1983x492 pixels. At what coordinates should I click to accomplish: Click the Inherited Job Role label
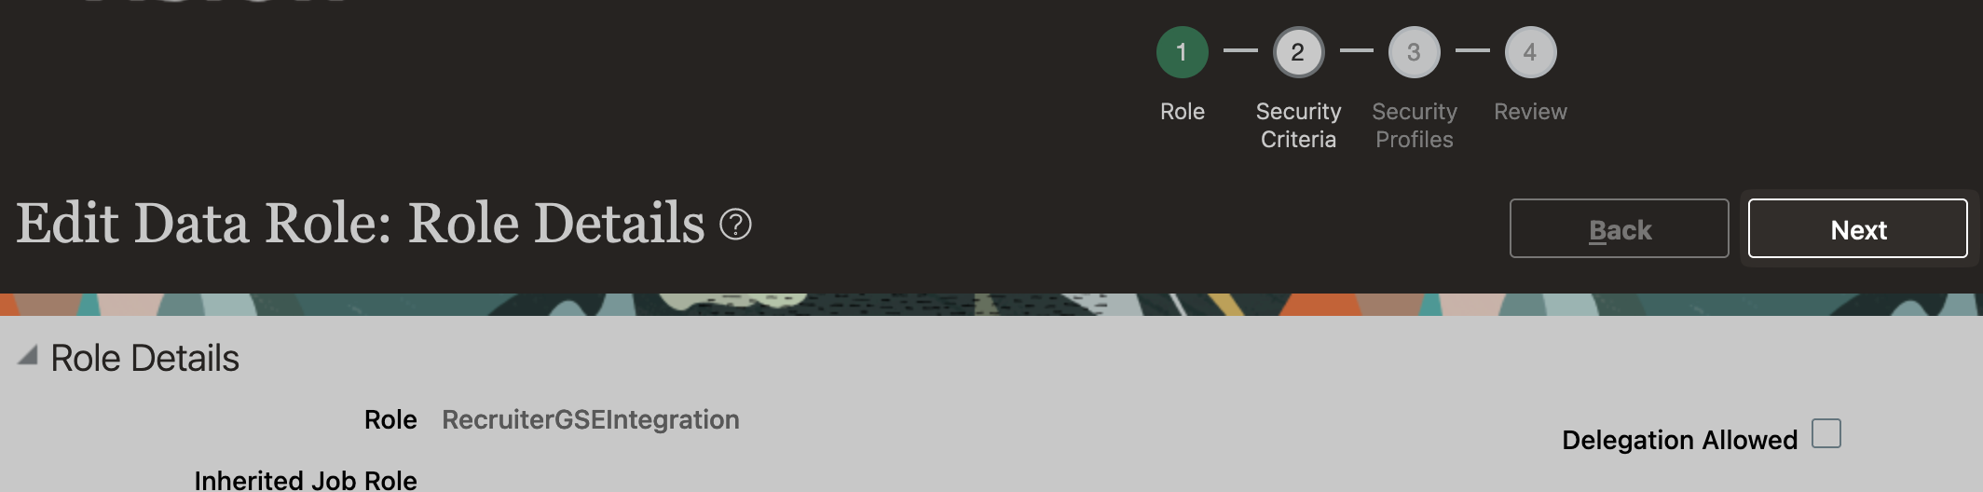point(306,480)
